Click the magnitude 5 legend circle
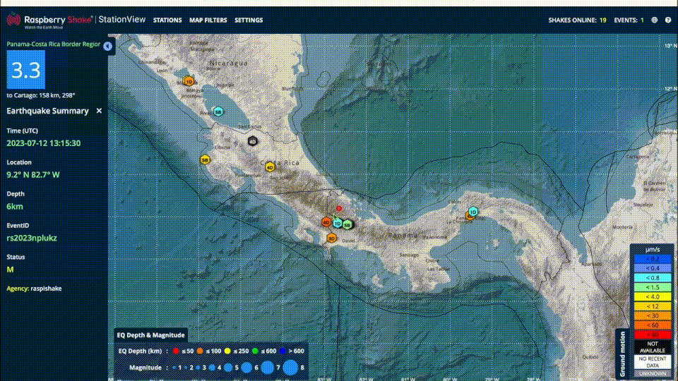 [x=228, y=368]
